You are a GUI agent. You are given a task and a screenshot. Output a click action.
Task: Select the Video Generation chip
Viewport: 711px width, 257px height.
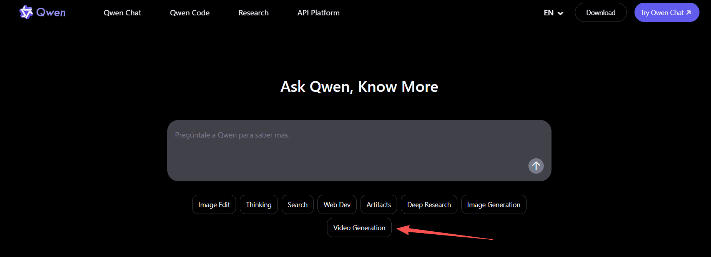(x=359, y=227)
